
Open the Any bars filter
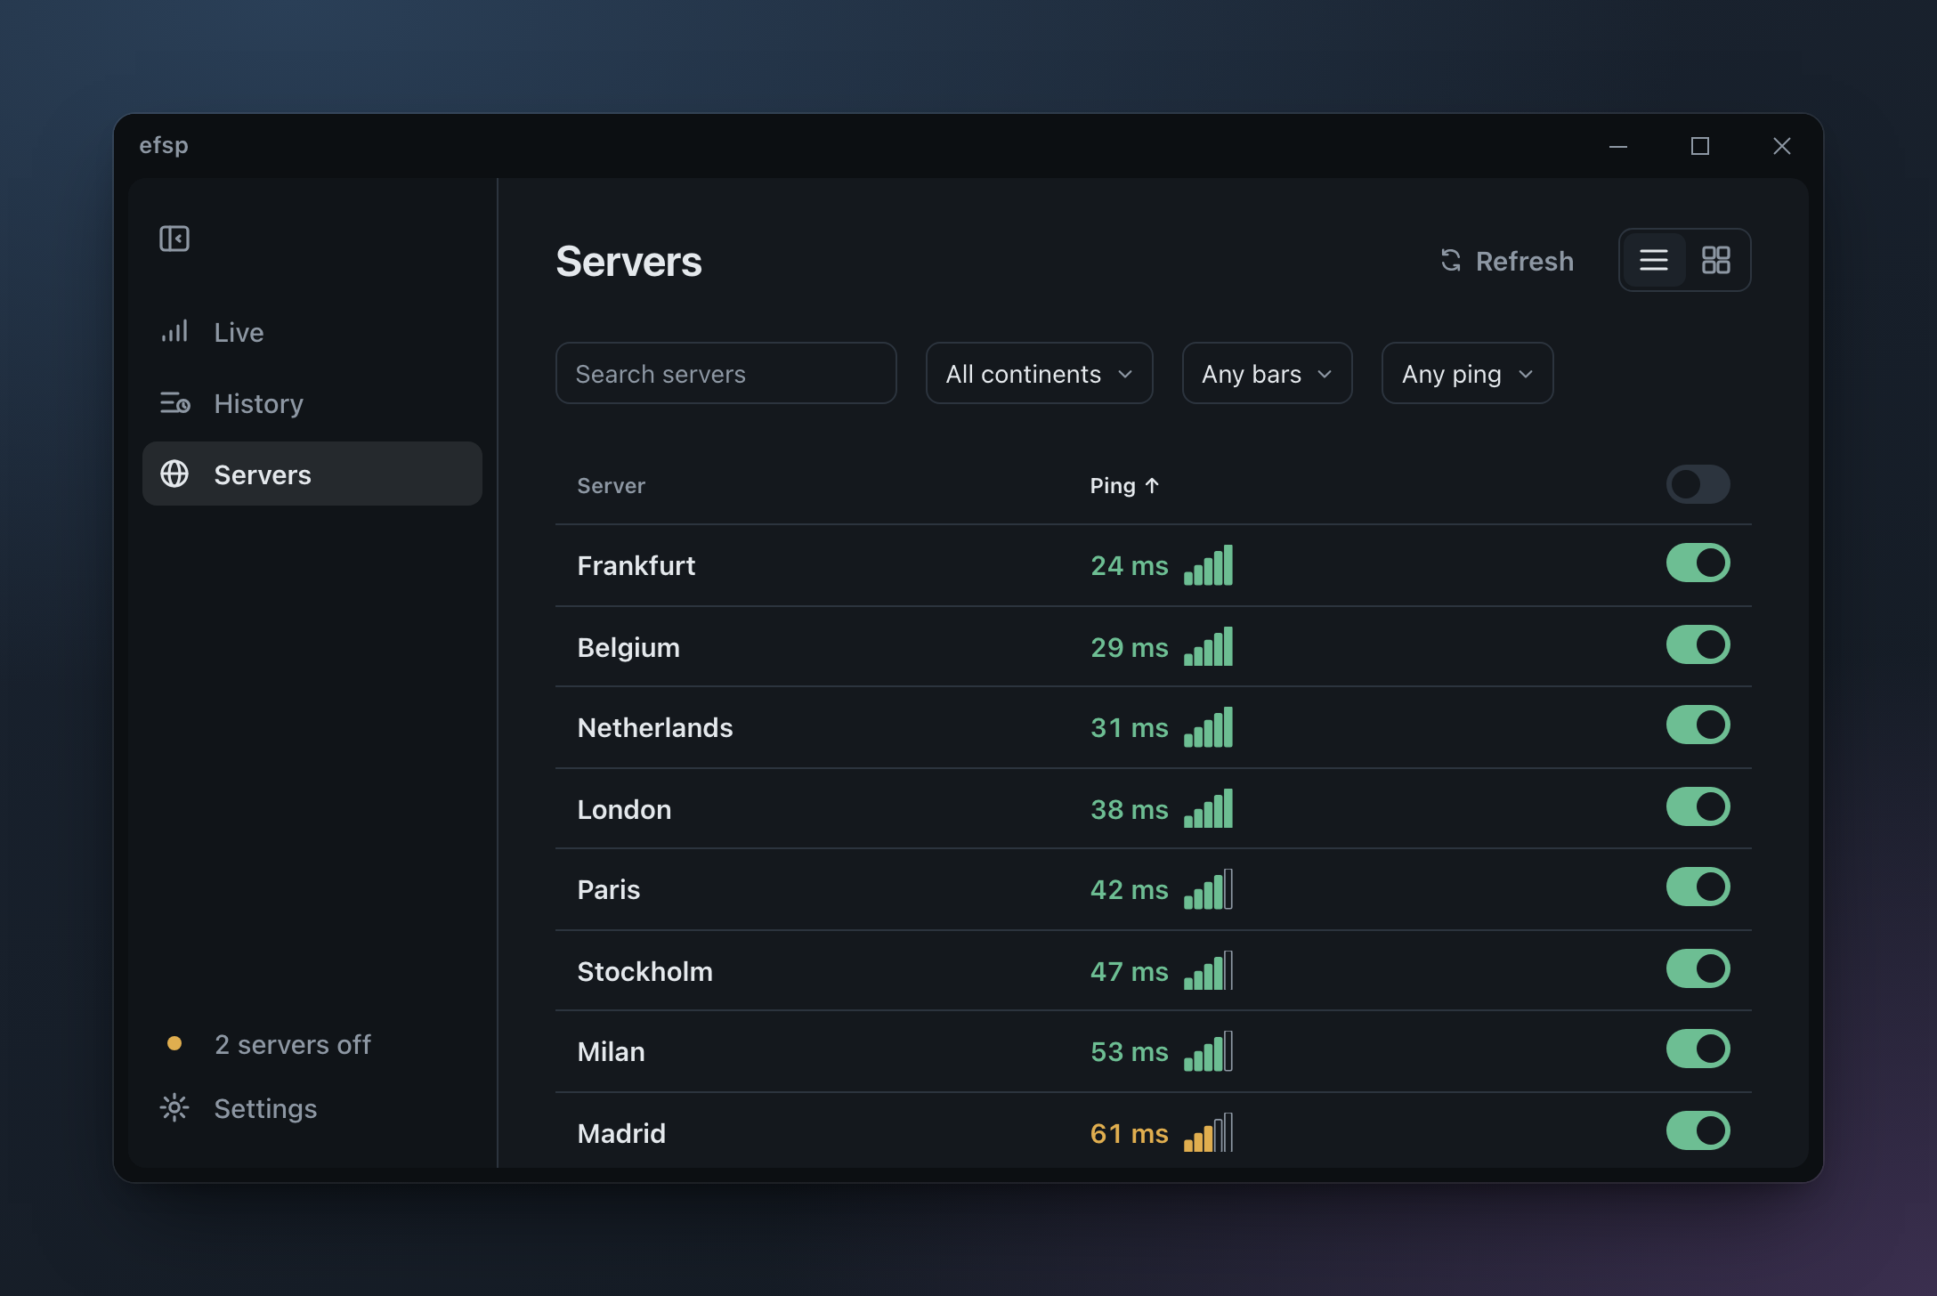pyautogui.click(x=1267, y=373)
